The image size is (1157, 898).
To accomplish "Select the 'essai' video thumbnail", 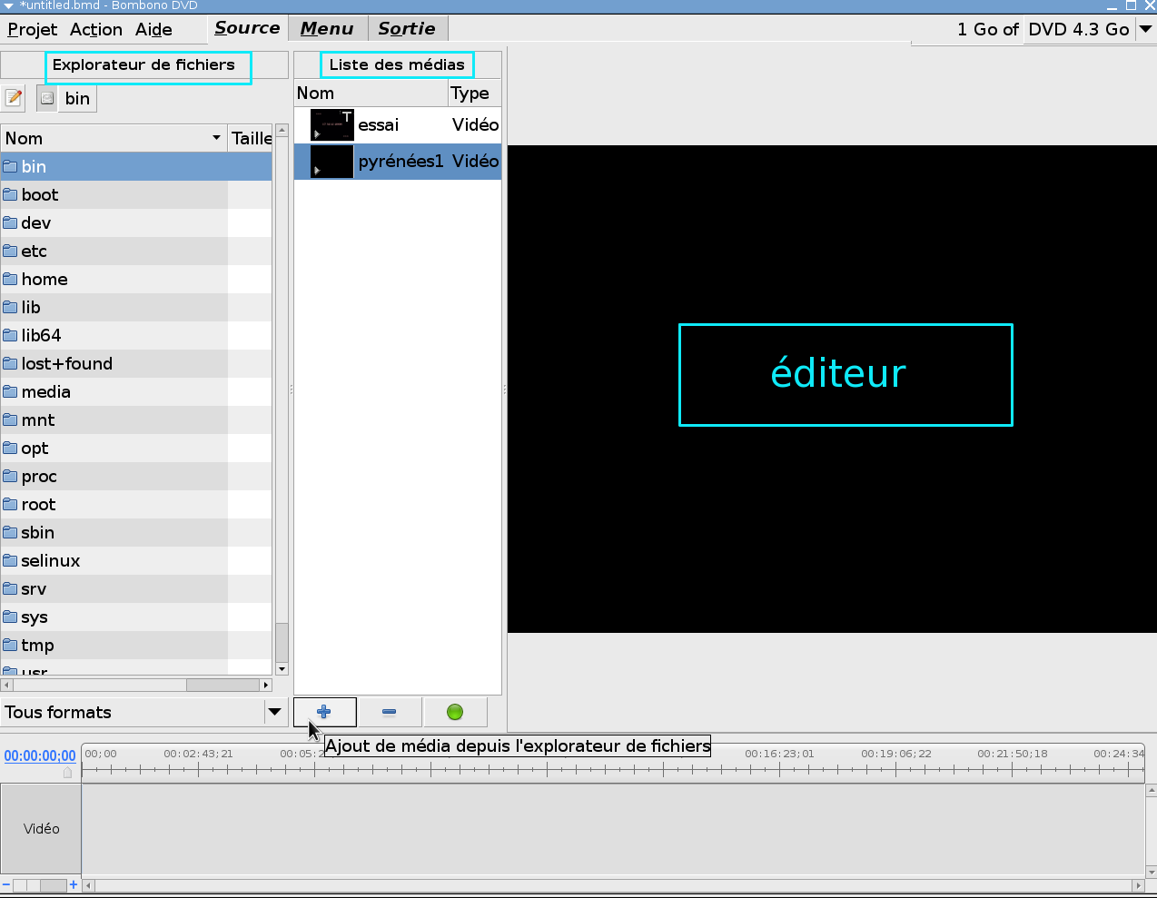I will tap(331, 124).
